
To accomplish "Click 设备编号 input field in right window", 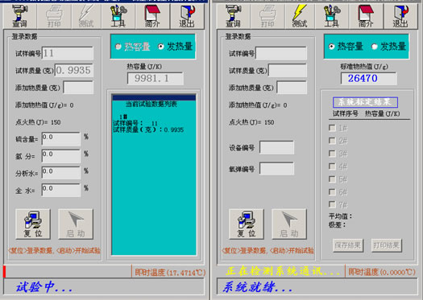I will 277,147.
